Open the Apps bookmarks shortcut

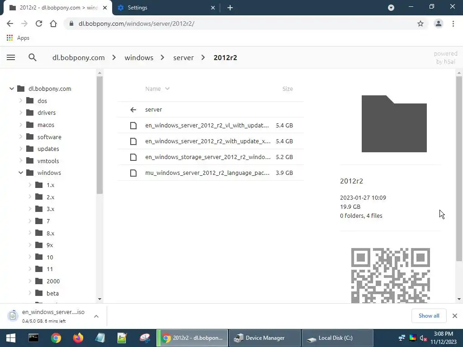(18, 38)
